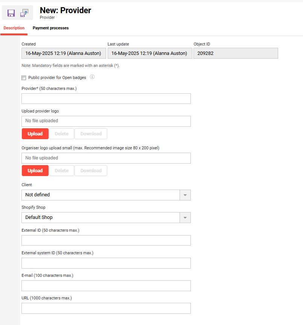Select the URL input field
The image size is (303, 325).
[106, 308]
